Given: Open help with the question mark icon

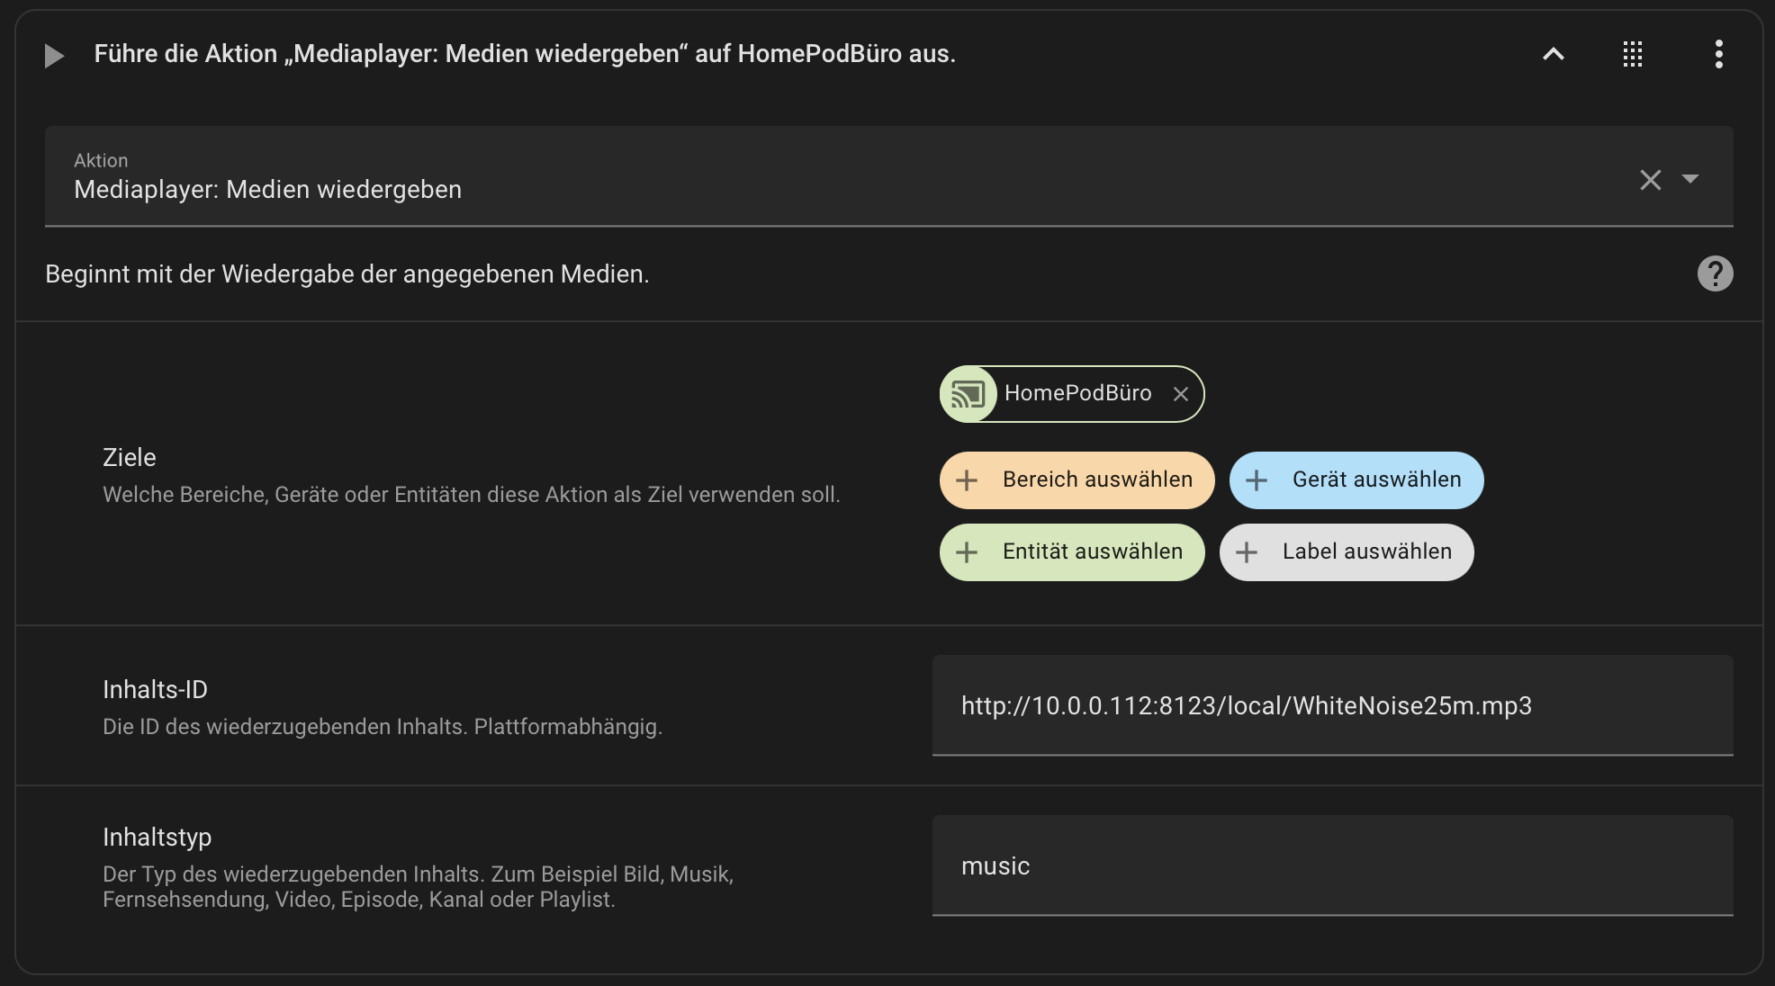Looking at the screenshot, I should tap(1716, 273).
